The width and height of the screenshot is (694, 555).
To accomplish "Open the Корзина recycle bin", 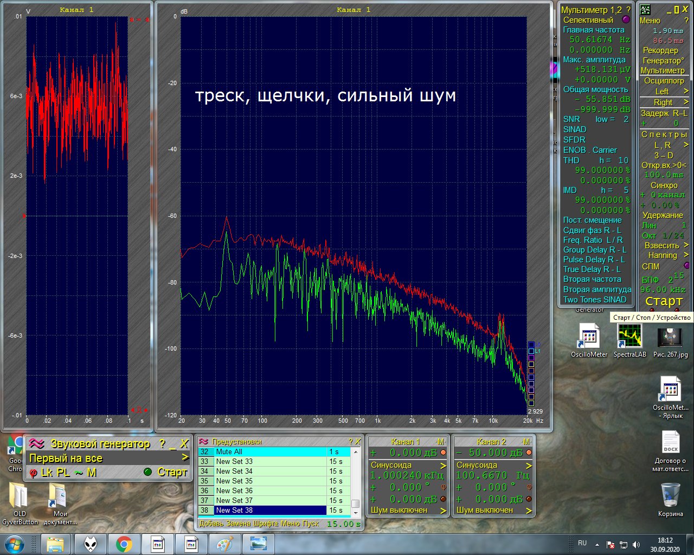I will coord(671,499).
